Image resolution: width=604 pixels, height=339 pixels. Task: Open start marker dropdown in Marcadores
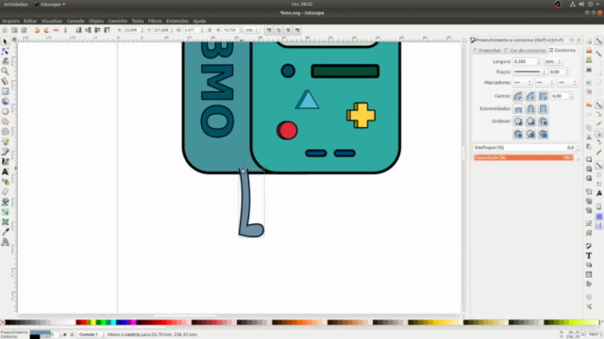point(522,83)
